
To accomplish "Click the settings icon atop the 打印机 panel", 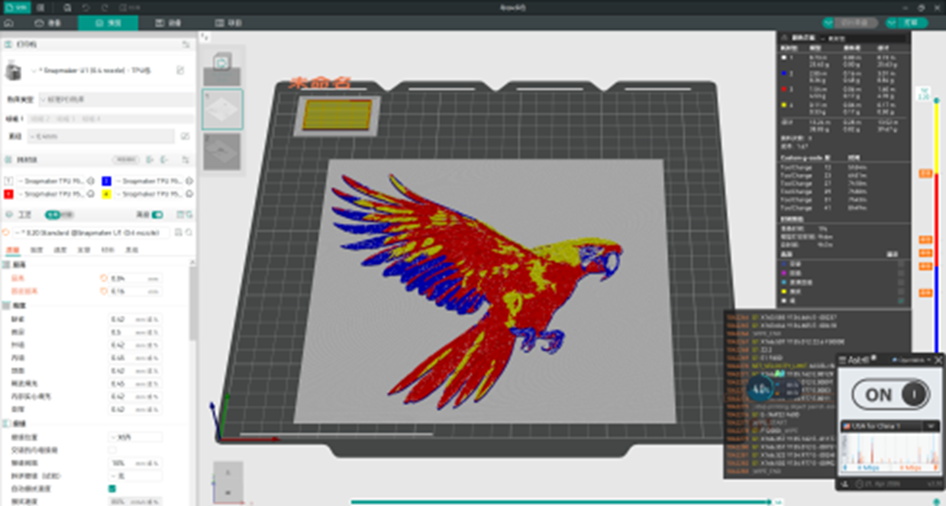I will point(186,44).
